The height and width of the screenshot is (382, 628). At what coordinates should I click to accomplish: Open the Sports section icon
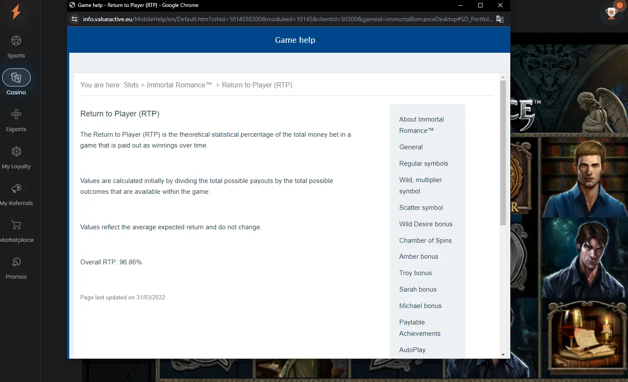(16, 41)
